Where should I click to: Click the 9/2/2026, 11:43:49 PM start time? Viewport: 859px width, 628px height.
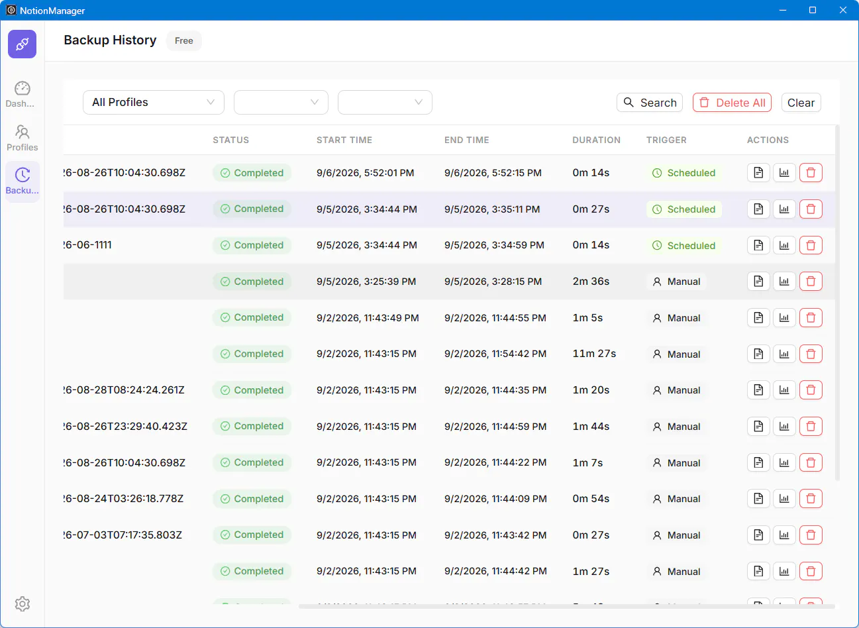point(368,318)
